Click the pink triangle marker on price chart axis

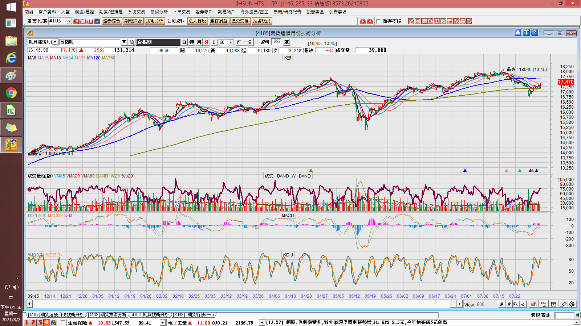(x=507, y=170)
